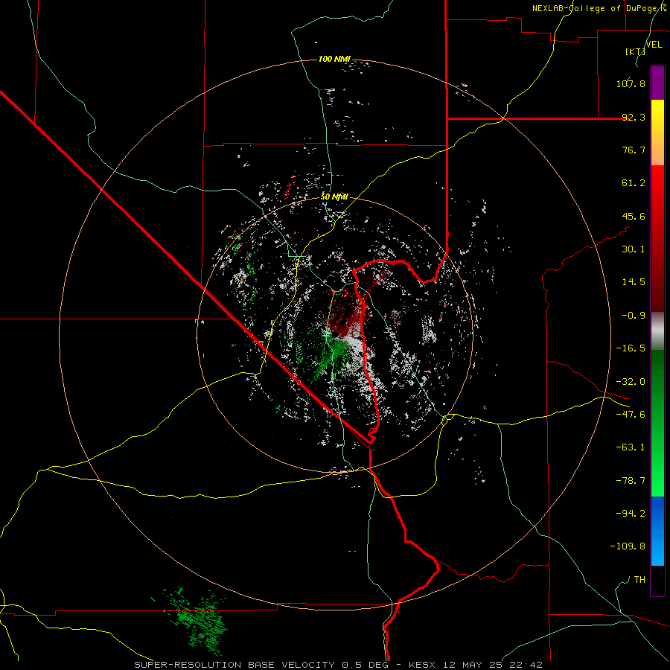Select the -32.0 scale value
The width and height of the screenshot is (670, 670).
coord(631,382)
